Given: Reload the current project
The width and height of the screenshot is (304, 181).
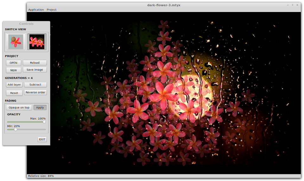Looking at the screenshot, I should (x=35, y=63).
